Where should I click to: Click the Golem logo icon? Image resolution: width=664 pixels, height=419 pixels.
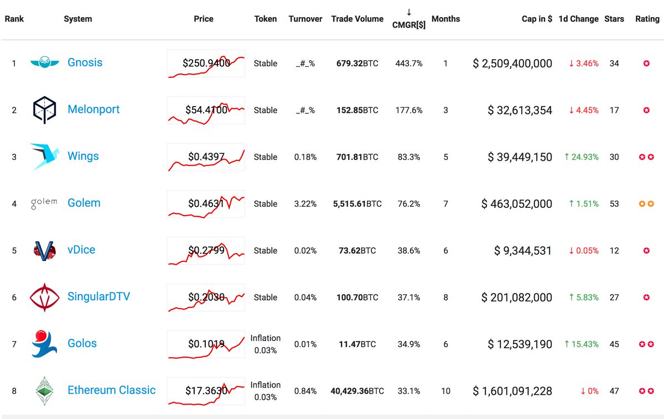coord(44,202)
